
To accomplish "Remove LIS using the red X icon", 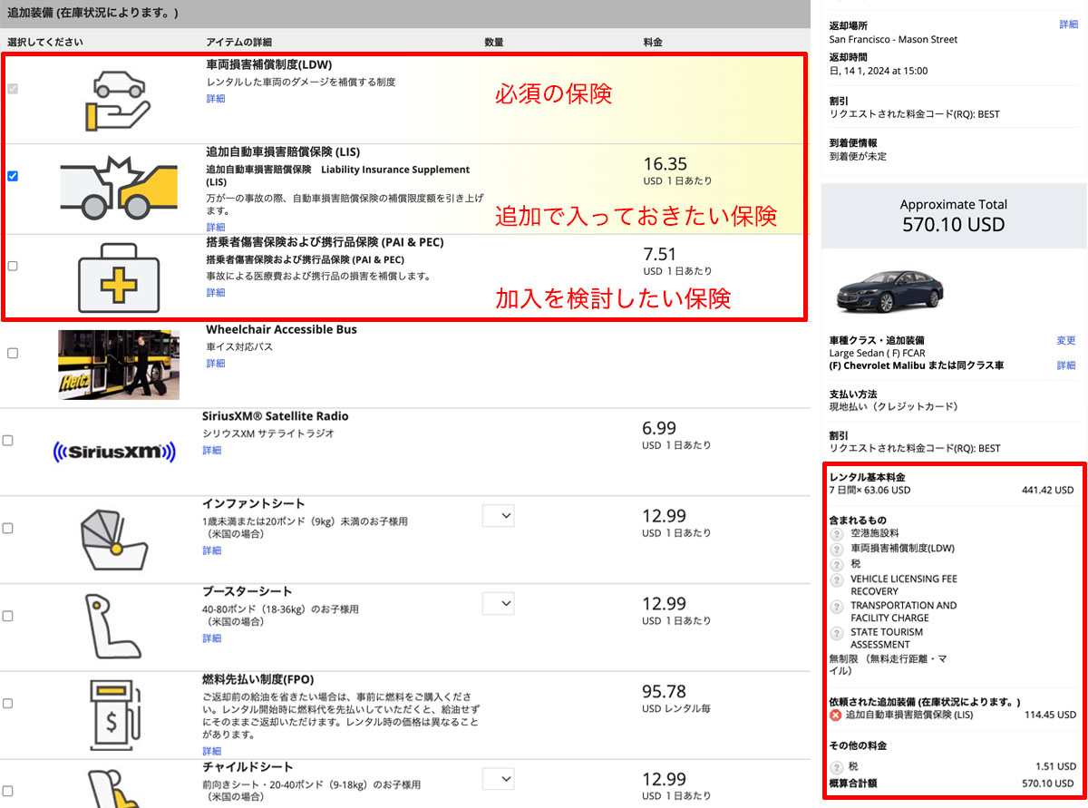I will click(x=835, y=715).
